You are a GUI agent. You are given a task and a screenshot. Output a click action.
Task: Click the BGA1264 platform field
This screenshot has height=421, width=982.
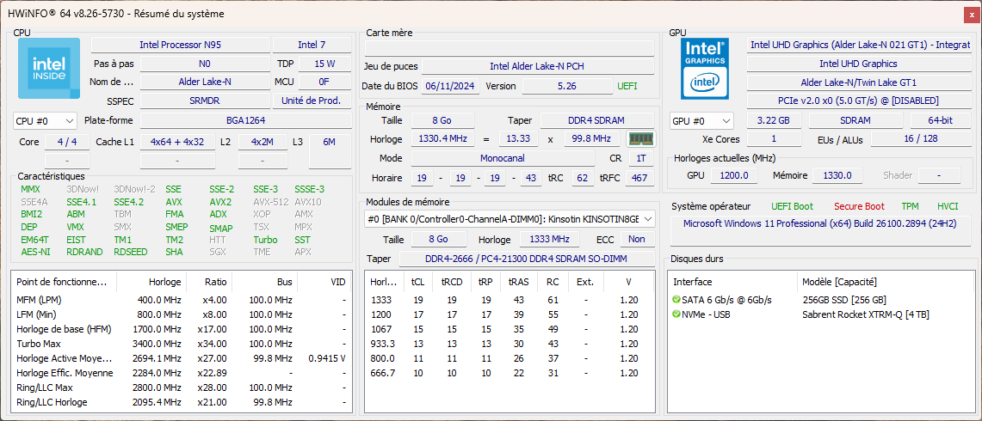click(x=245, y=121)
